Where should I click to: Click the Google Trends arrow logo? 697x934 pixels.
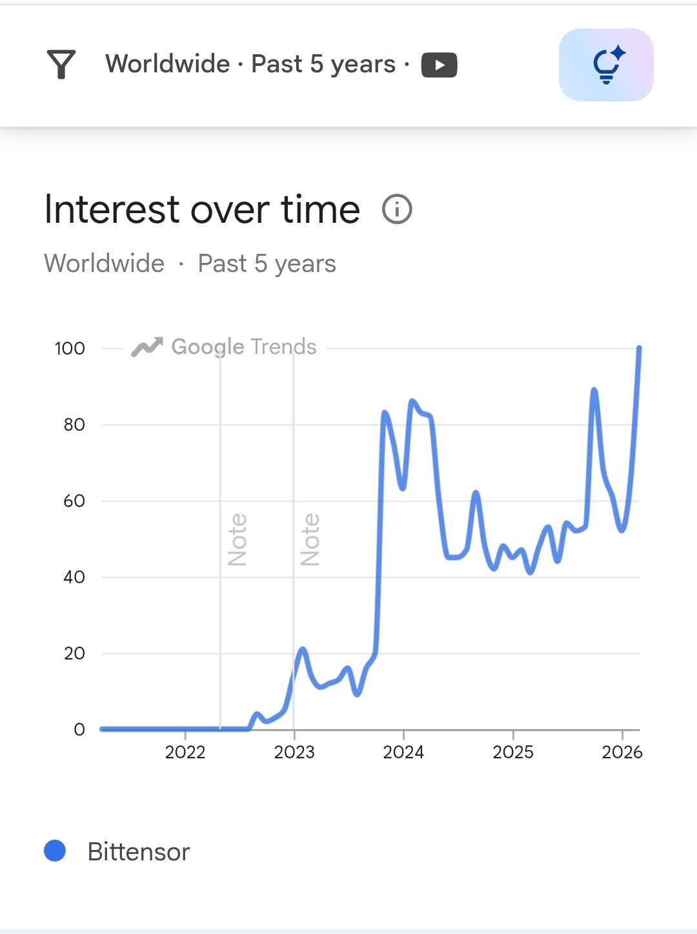[146, 348]
